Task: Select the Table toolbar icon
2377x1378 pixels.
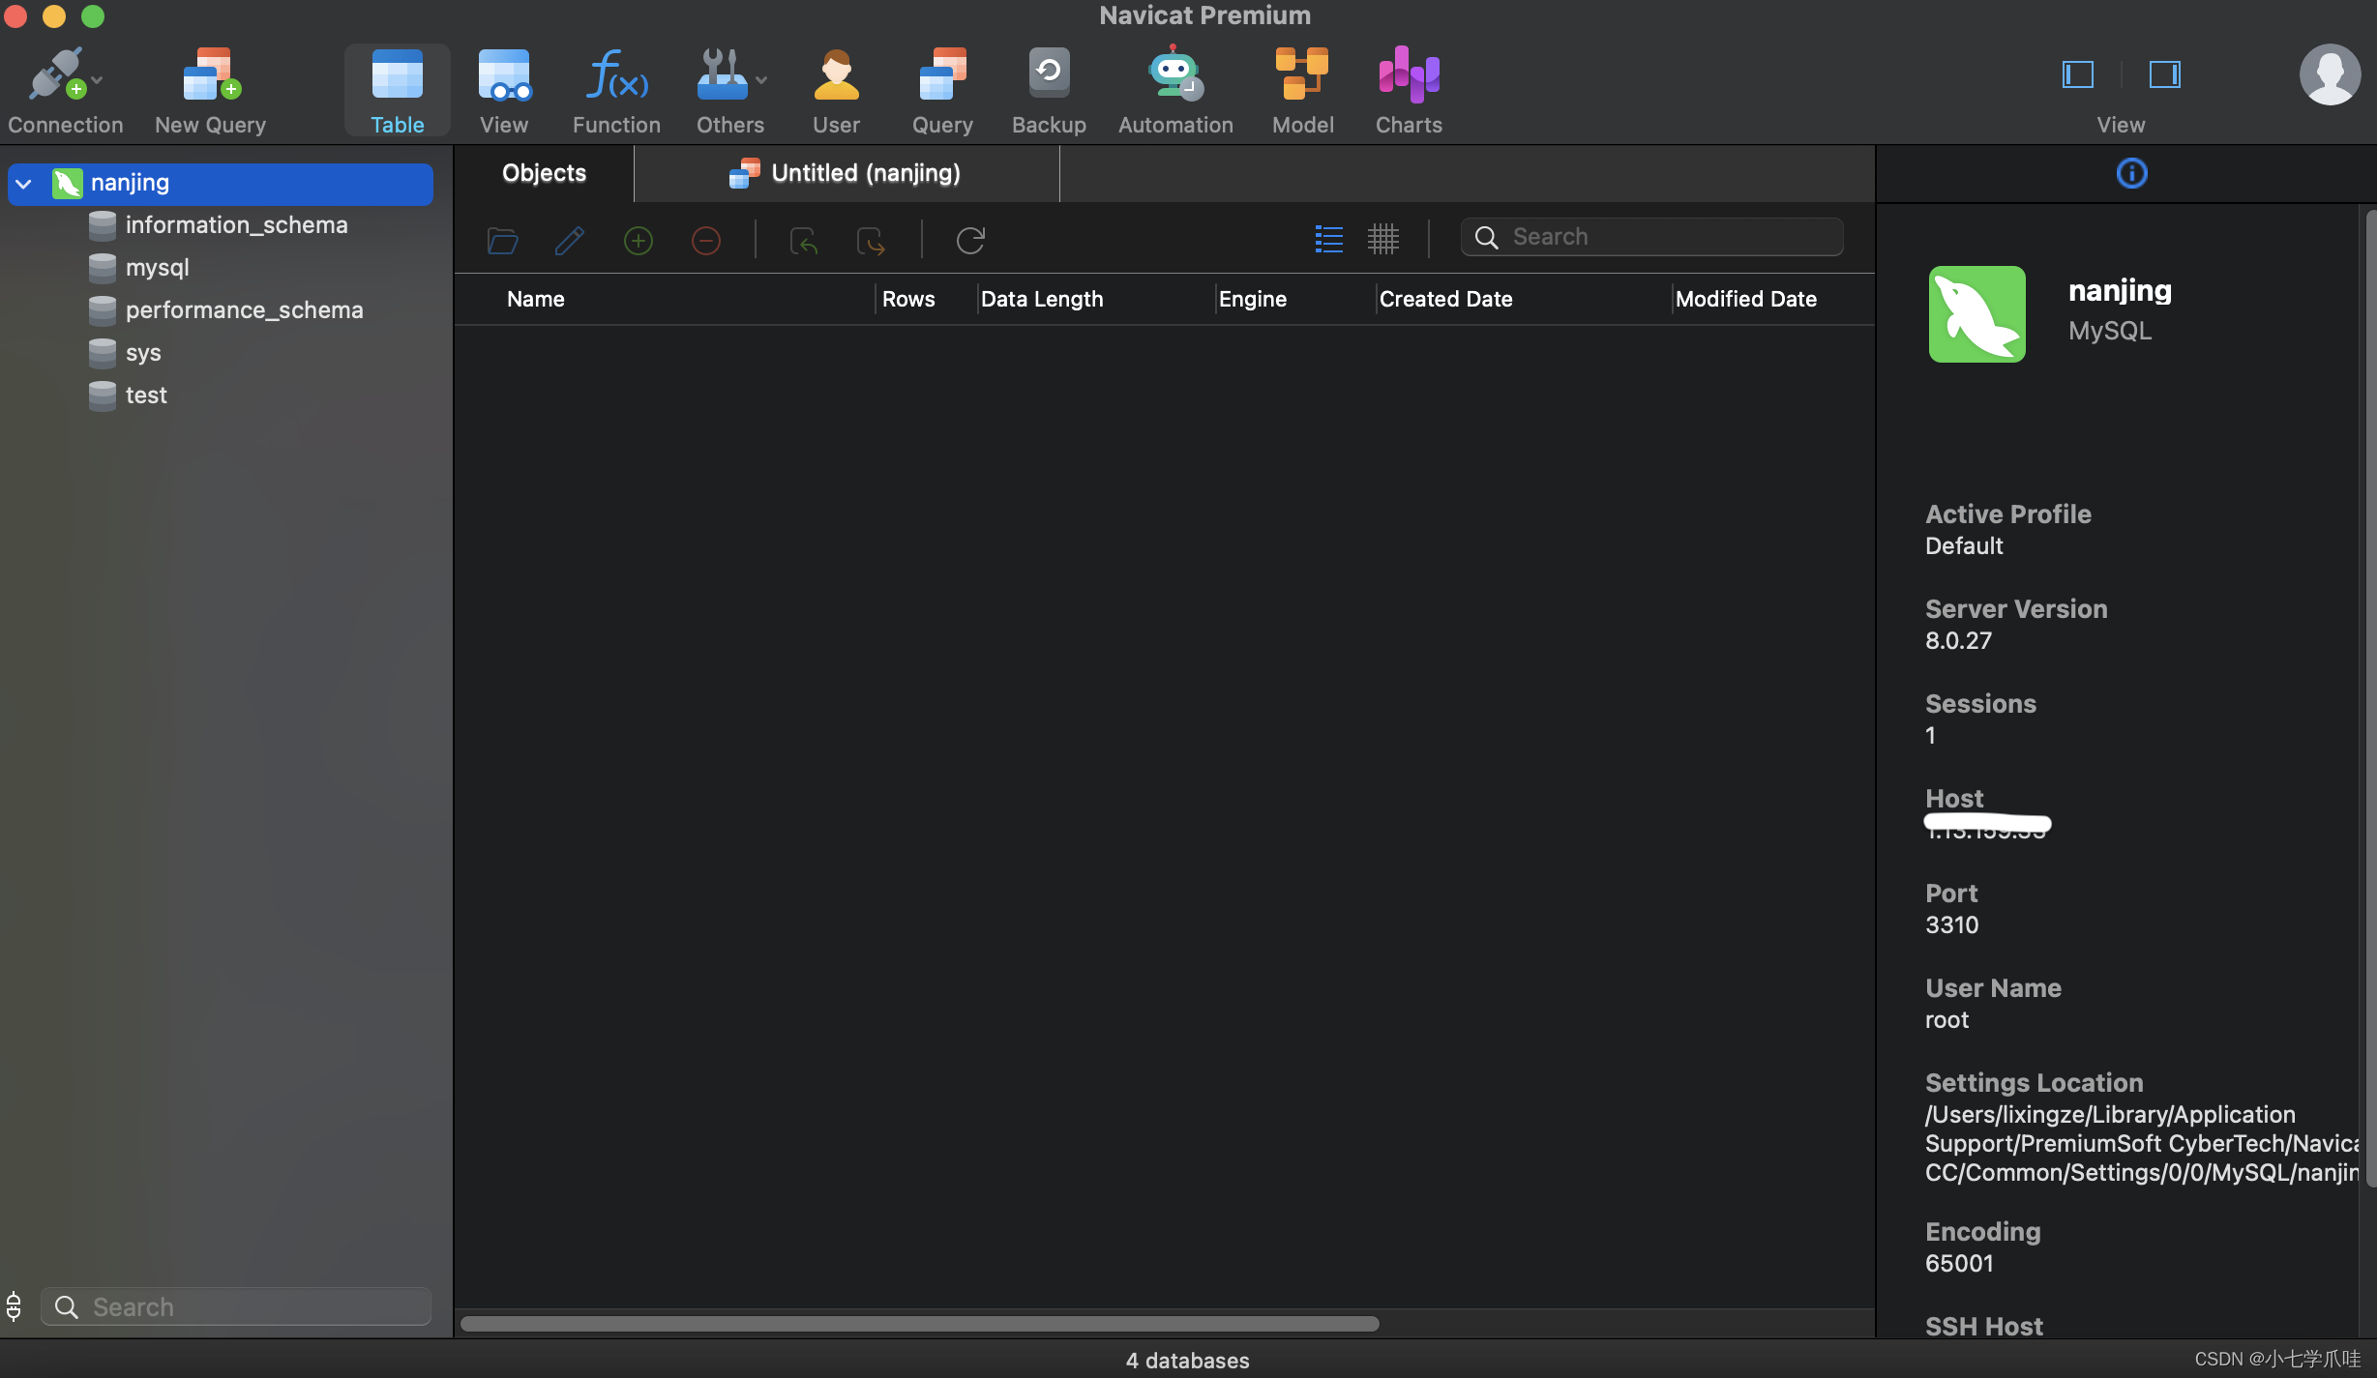Action: [x=398, y=92]
